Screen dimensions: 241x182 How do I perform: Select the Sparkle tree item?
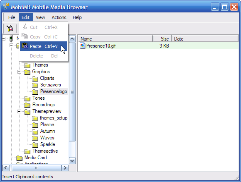tap(47, 144)
